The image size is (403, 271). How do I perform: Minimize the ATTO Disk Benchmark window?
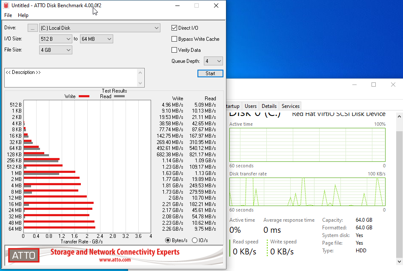pos(177,6)
